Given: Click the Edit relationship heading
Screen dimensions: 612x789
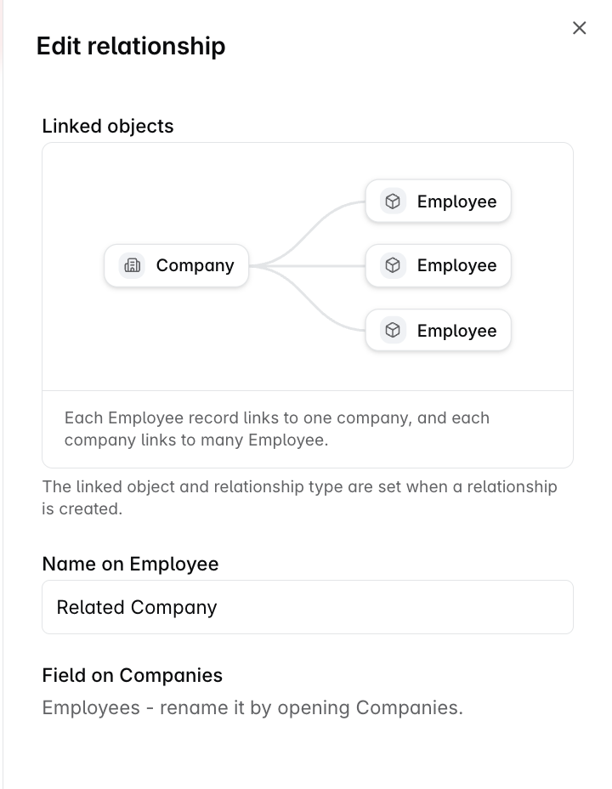Looking at the screenshot, I should tap(131, 46).
